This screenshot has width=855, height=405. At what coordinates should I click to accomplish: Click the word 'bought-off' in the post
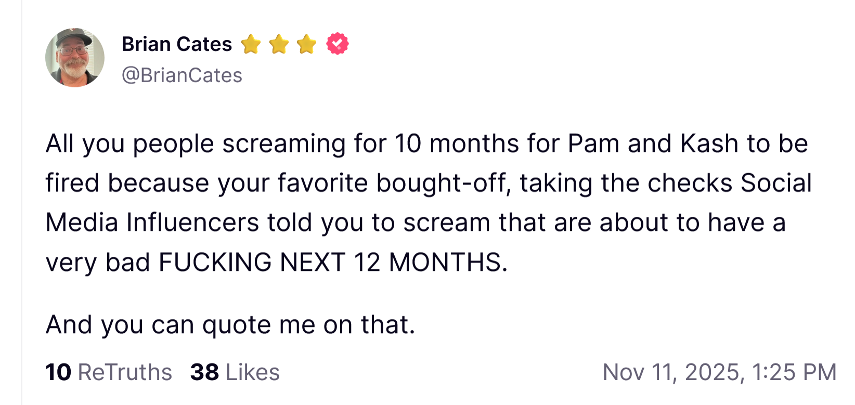(x=444, y=183)
